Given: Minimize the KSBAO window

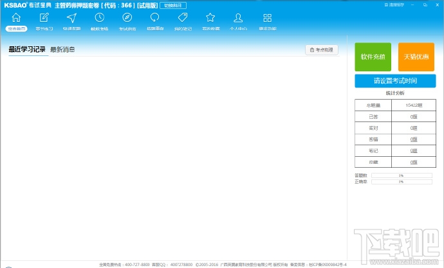Looking at the screenshot, I should pyautogui.click(x=413, y=4).
